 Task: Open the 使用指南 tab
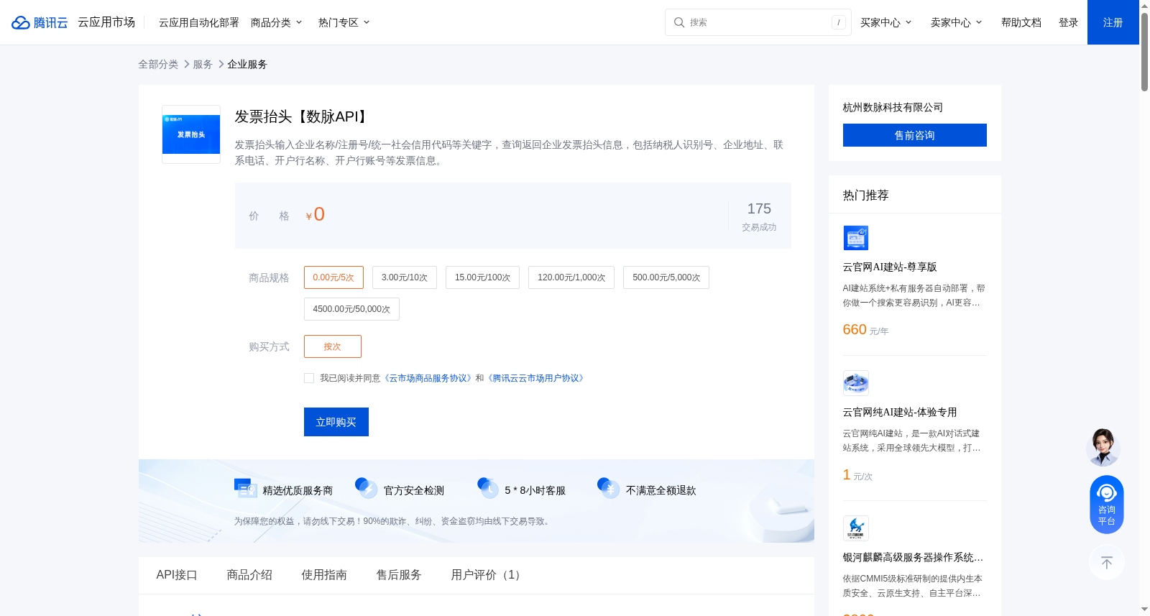[324, 575]
